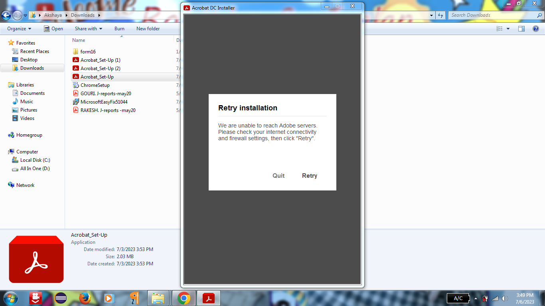Create a New folder
The image size is (545, 306).
coord(148,29)
